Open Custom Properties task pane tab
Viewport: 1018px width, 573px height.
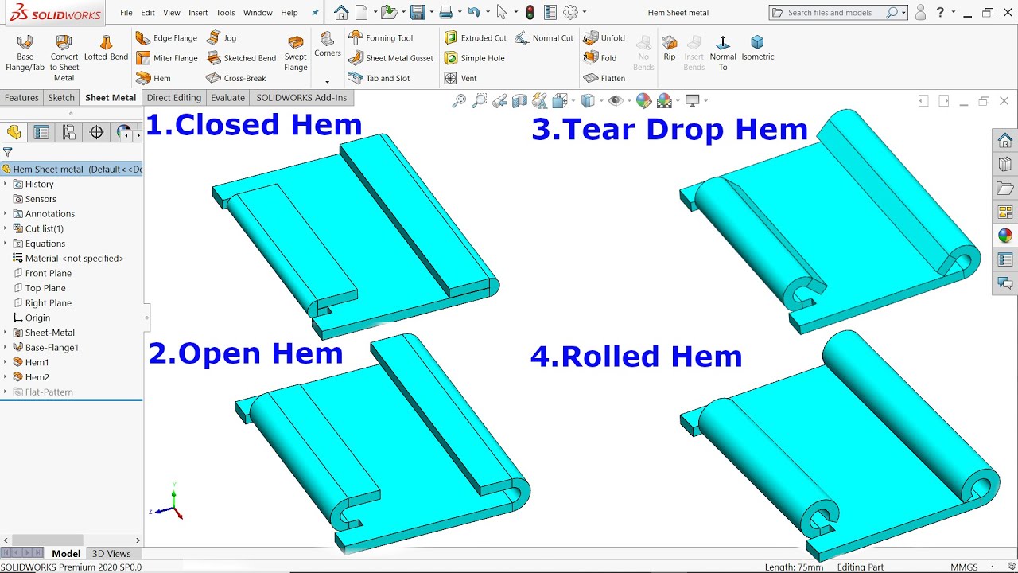(1005, 259)
